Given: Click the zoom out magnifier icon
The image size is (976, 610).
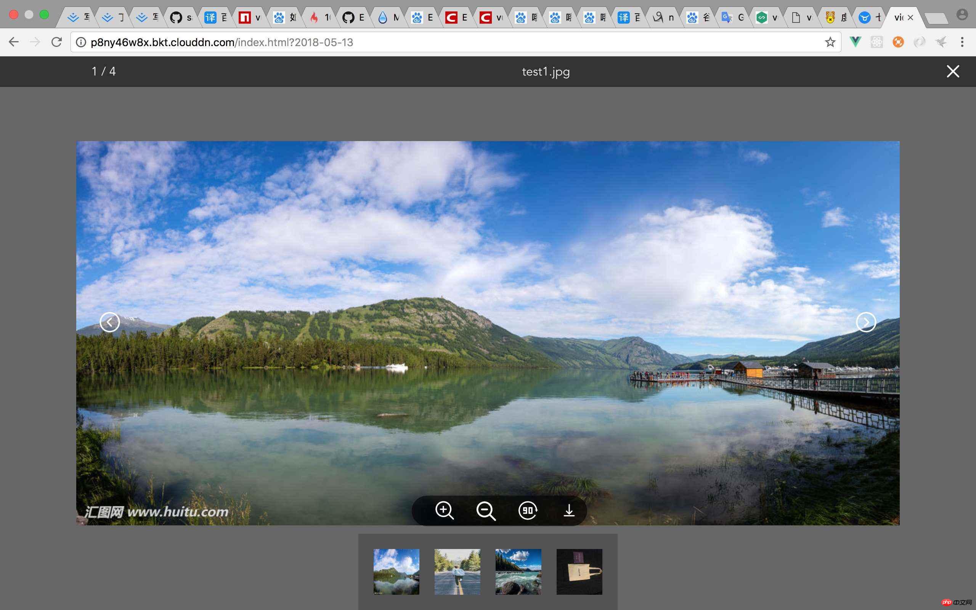Looking at the screenshot, I should click(x=486, y=510).
